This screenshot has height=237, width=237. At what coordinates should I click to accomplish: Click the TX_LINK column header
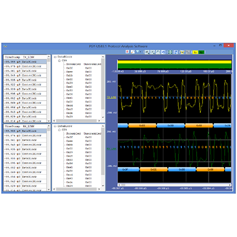[28, 57]
